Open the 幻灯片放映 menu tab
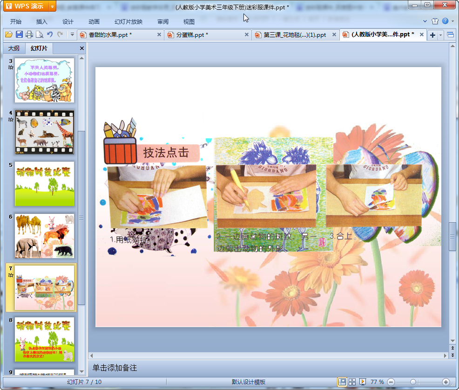This screenshot has height=390, width=459. [128, 21]
